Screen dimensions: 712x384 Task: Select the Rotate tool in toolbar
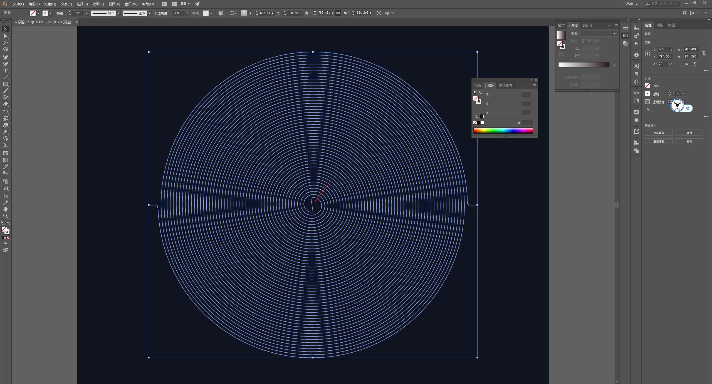pyautogui.click(x=6, y=112)
